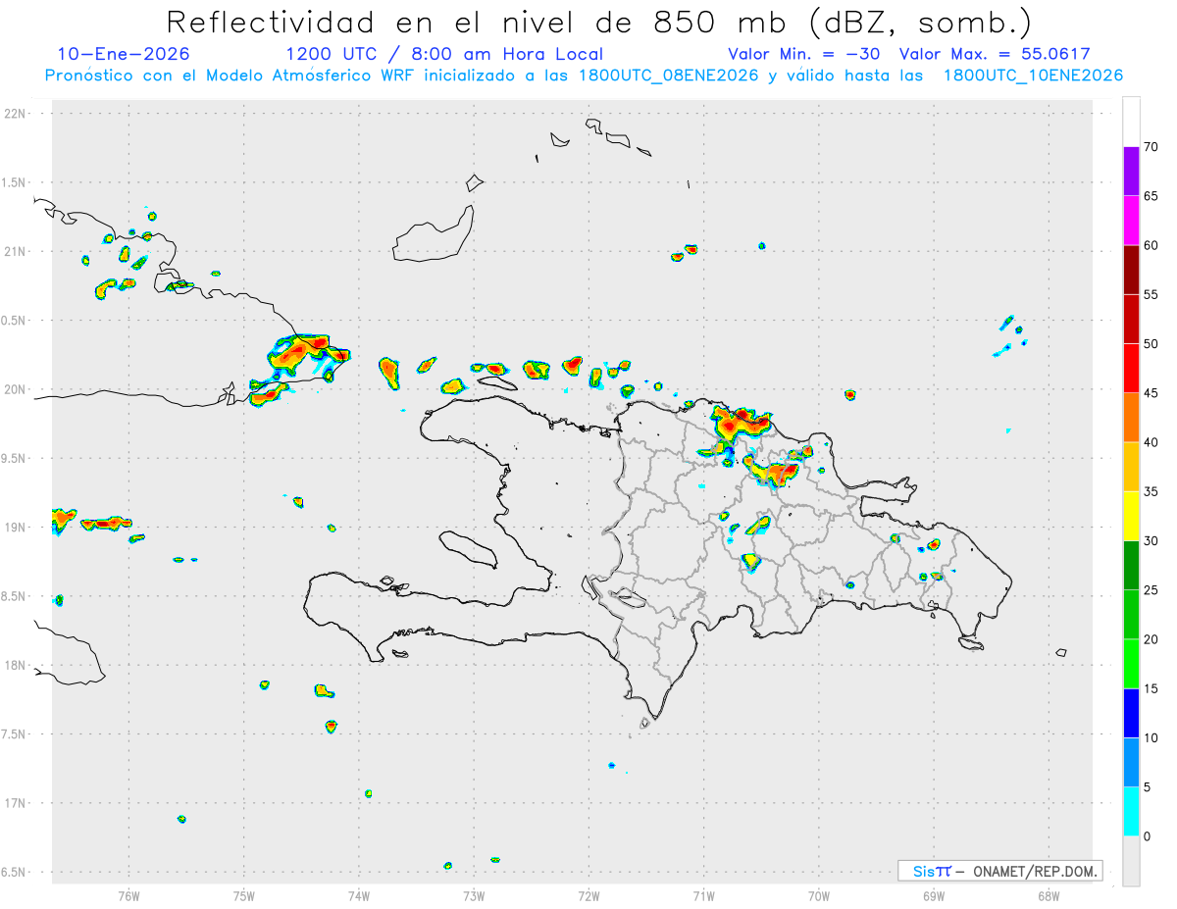Click the '20N' latitude label
This screenshot has width=1177, height=909.
16,389
